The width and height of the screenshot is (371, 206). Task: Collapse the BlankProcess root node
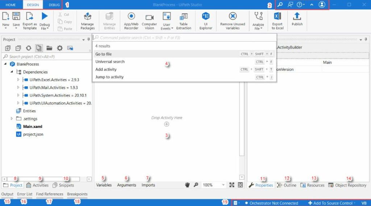pyautogui.click(x=5, y=64)
